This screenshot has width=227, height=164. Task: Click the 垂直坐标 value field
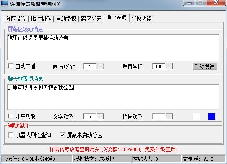pyautogui.click(x=159, y=66)
